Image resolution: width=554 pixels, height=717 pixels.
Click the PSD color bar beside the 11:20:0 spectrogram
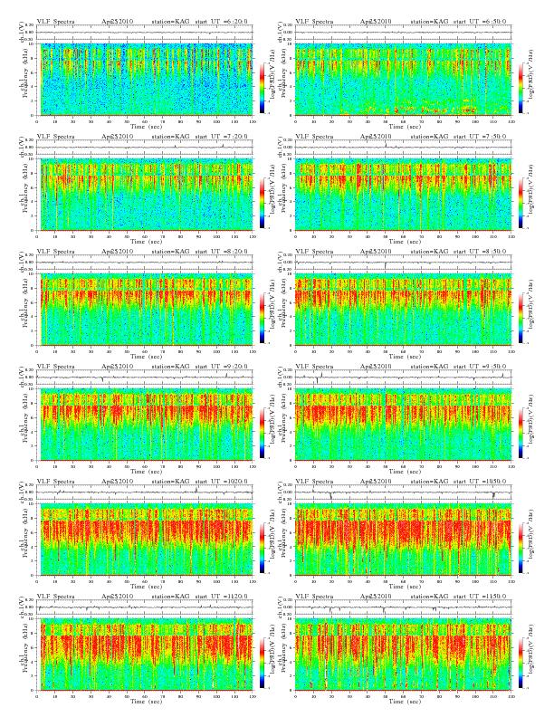[x=262, y=663]
